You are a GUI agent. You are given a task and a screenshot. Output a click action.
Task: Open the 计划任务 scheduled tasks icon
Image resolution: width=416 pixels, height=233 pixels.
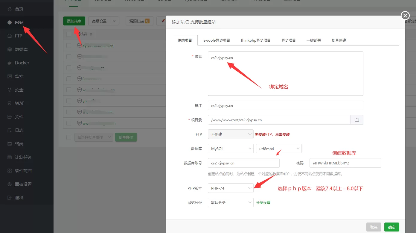click(x=10, y=157)
